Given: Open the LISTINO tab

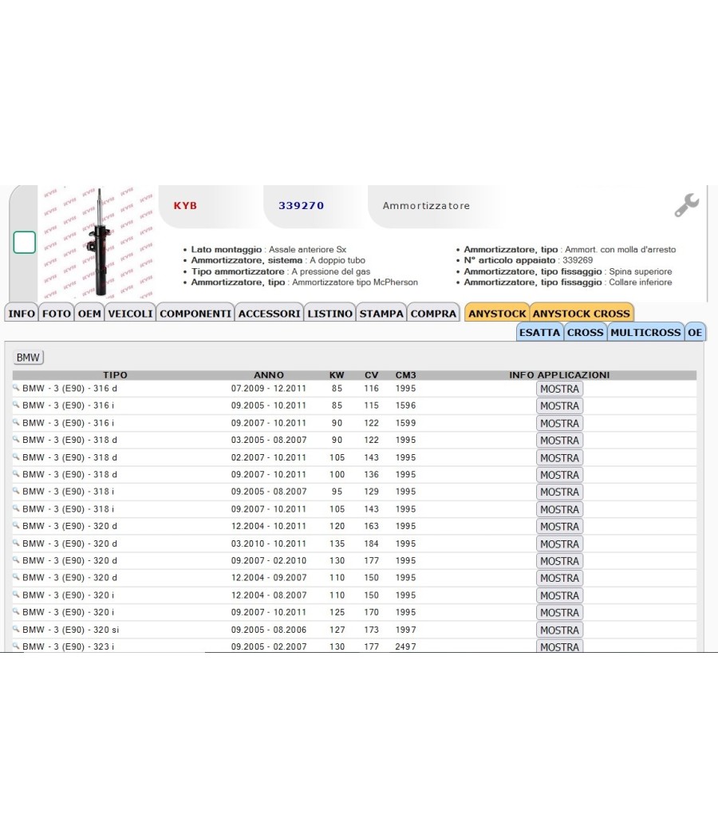Looking at the screenshot, I should [x=329, y=313].
